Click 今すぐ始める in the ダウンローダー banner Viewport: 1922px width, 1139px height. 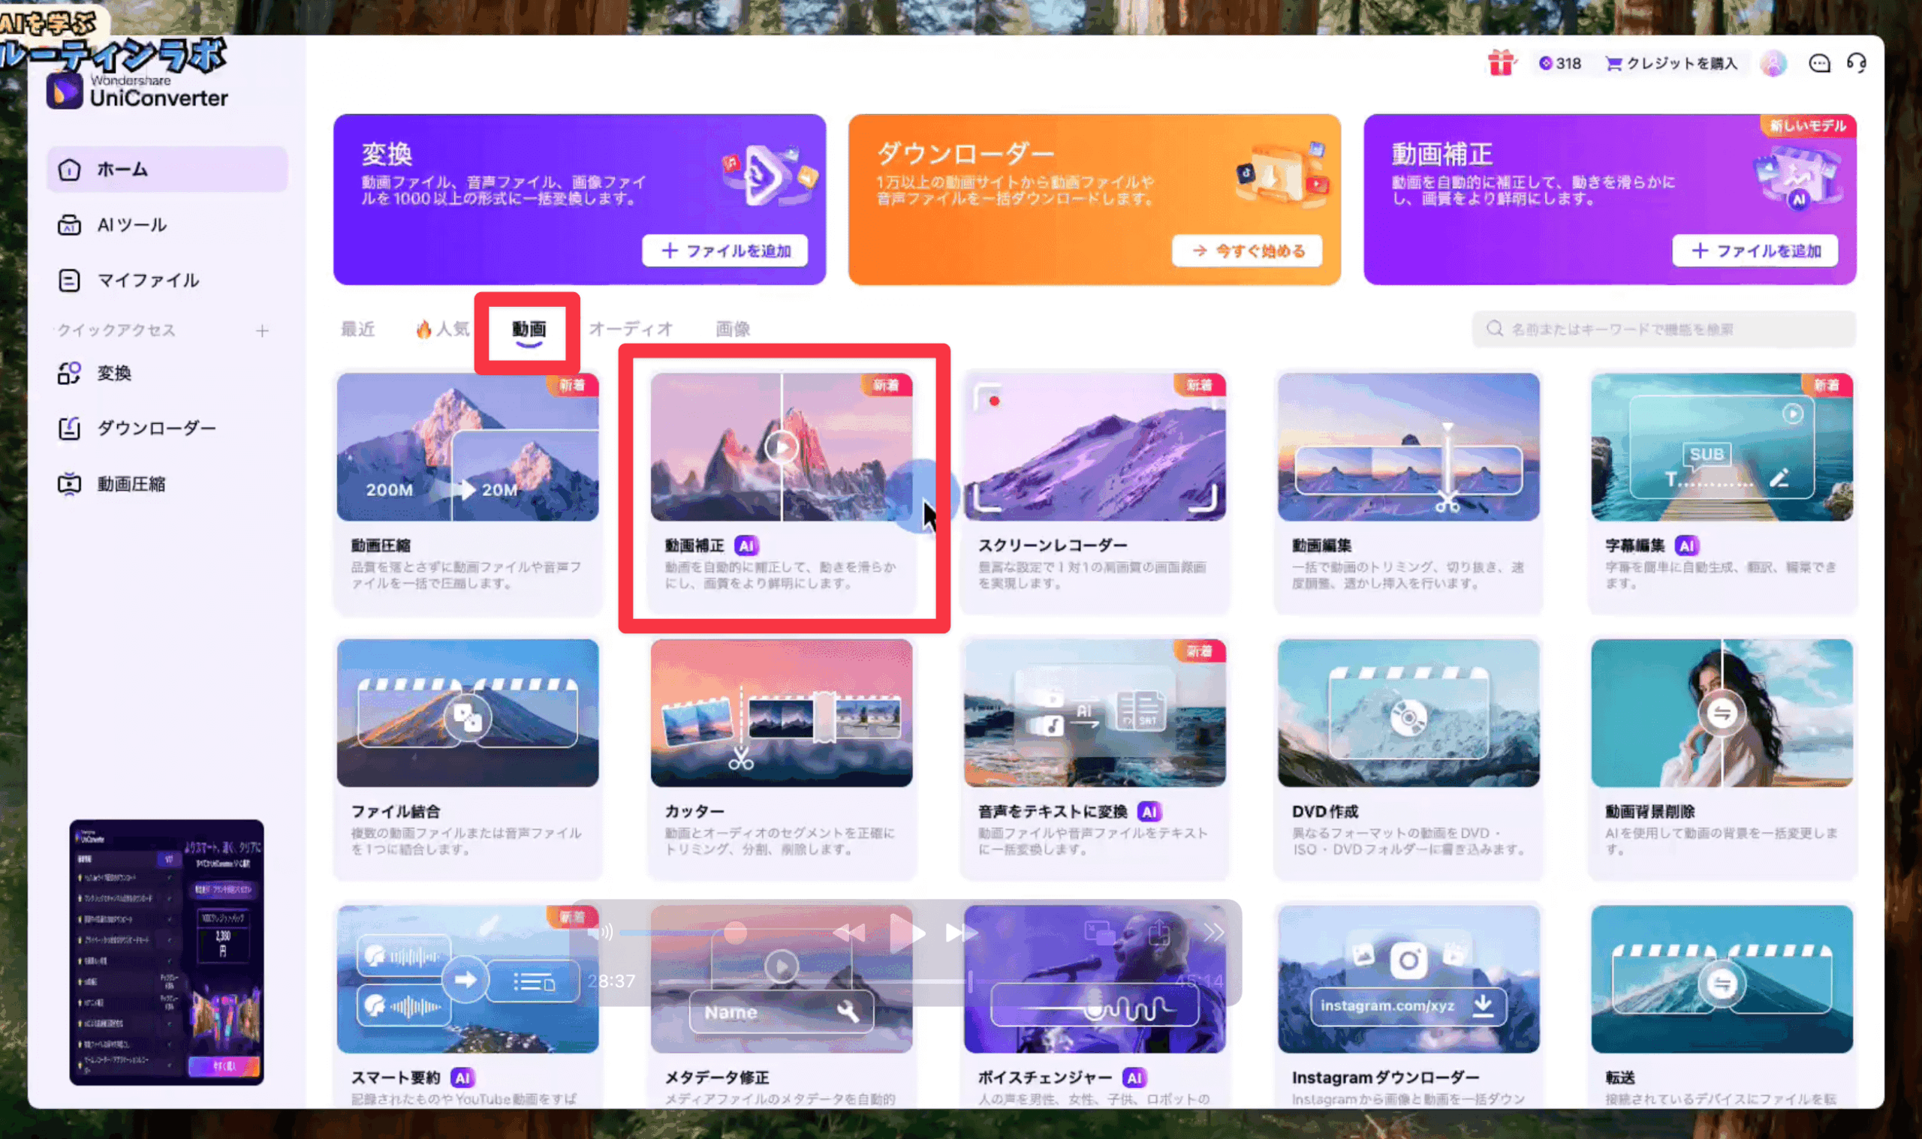(1247, 251)
